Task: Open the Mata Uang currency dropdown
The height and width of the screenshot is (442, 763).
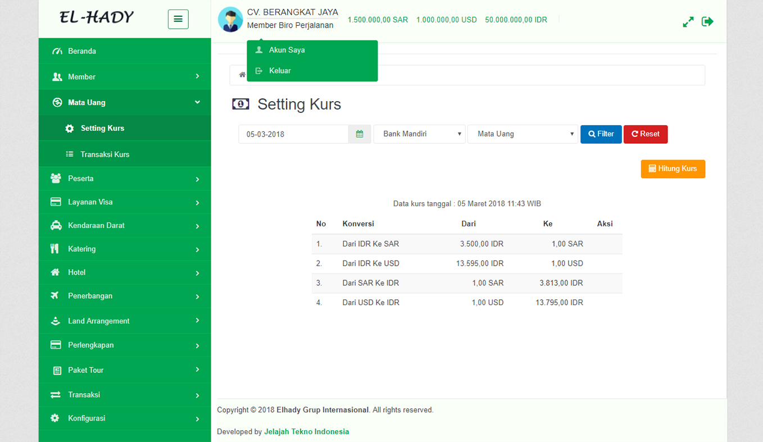Action: tap(523, 134)
